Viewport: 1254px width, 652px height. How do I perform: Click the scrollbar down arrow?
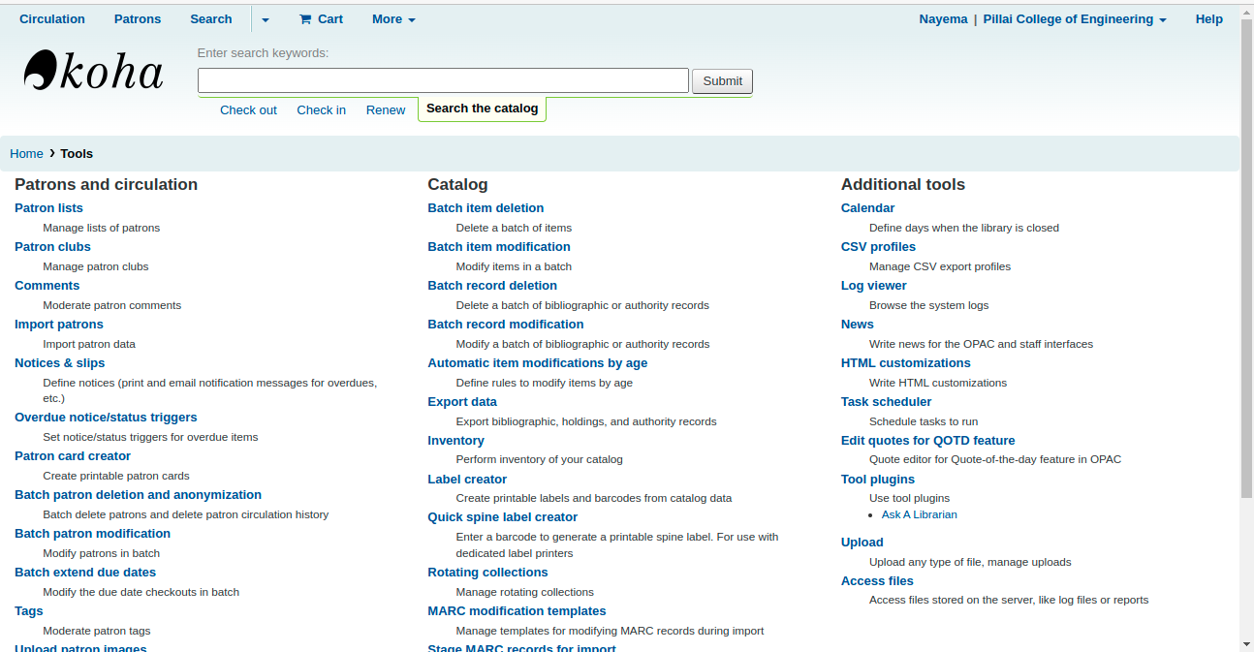coord(1246,643)
